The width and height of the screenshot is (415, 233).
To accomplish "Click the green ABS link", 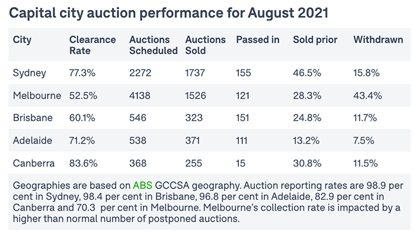I will click(142, 186).
